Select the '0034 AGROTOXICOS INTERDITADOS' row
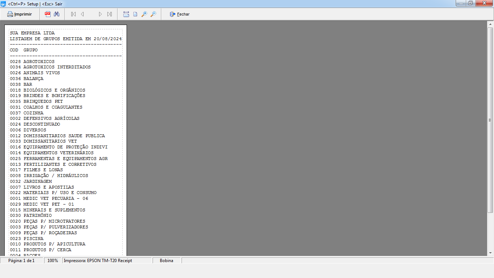The image size is (494, 278). [x=50, y=67]
